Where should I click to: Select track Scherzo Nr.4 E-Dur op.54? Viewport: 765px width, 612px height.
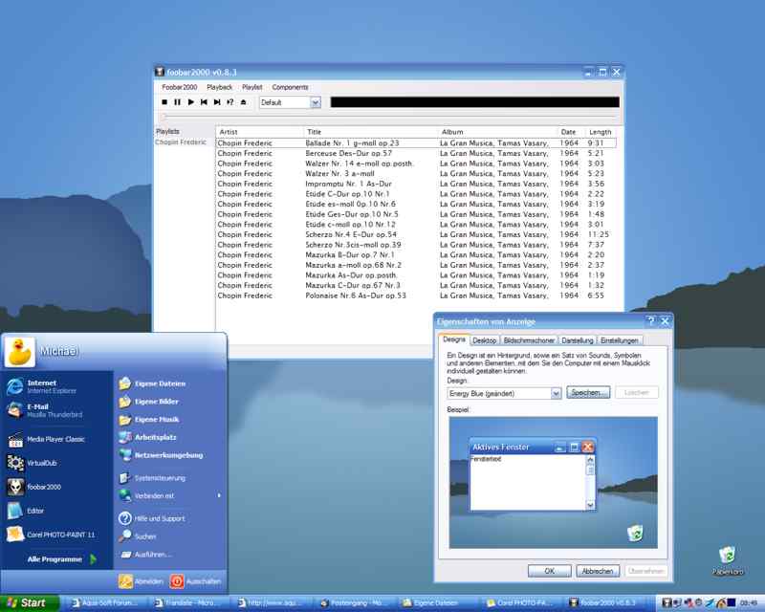416,234
